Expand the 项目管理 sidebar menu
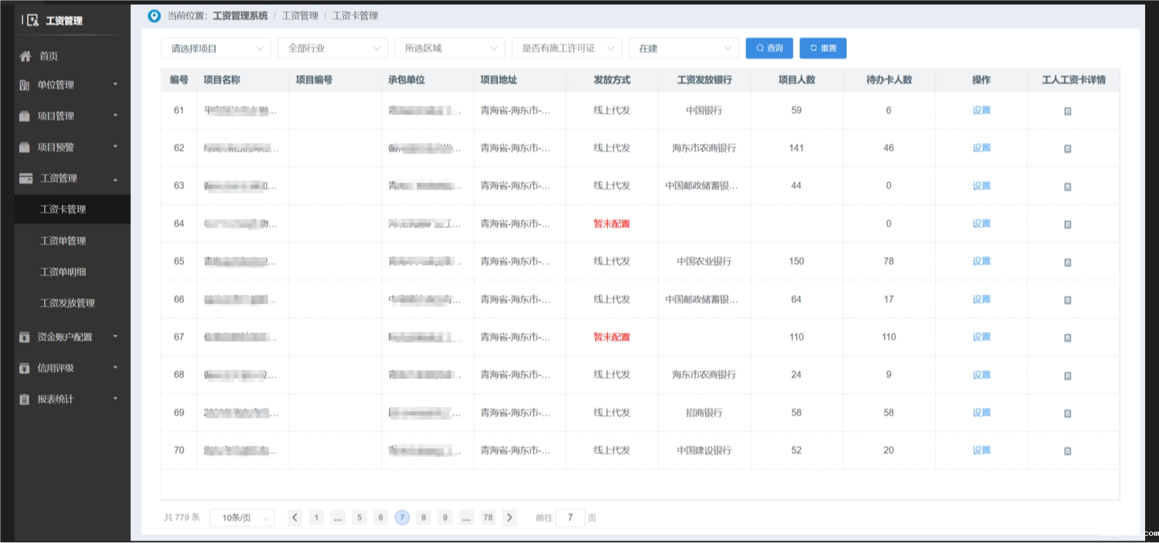The width and height of the screenshot is (1159, 543). (x=72, y=116)
